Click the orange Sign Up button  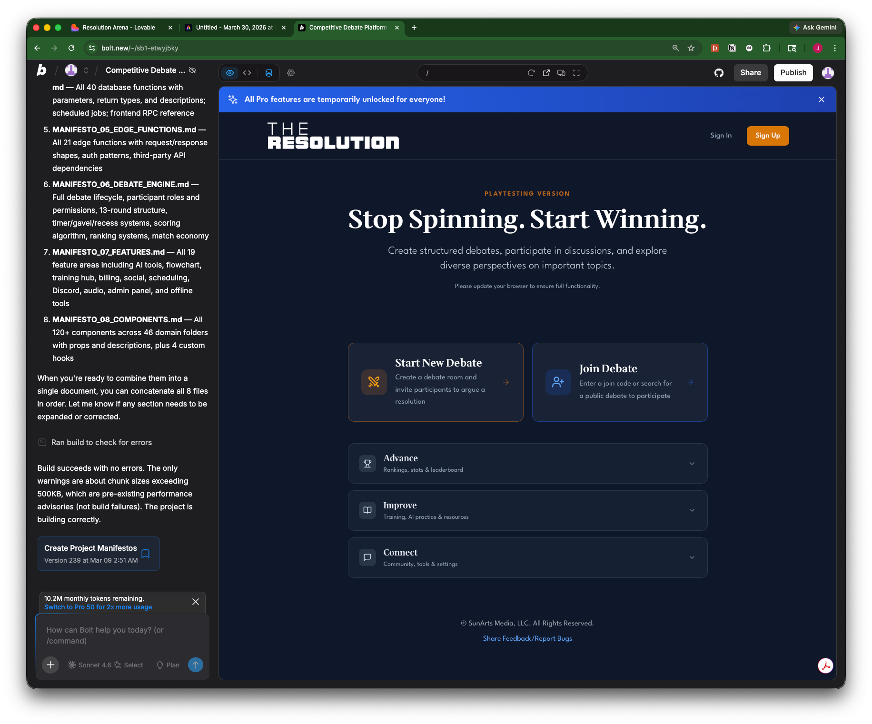pyautogui.click(x=767, y=136)
